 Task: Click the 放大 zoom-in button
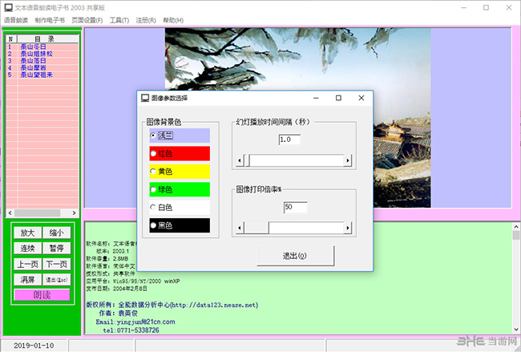(27, 233)
